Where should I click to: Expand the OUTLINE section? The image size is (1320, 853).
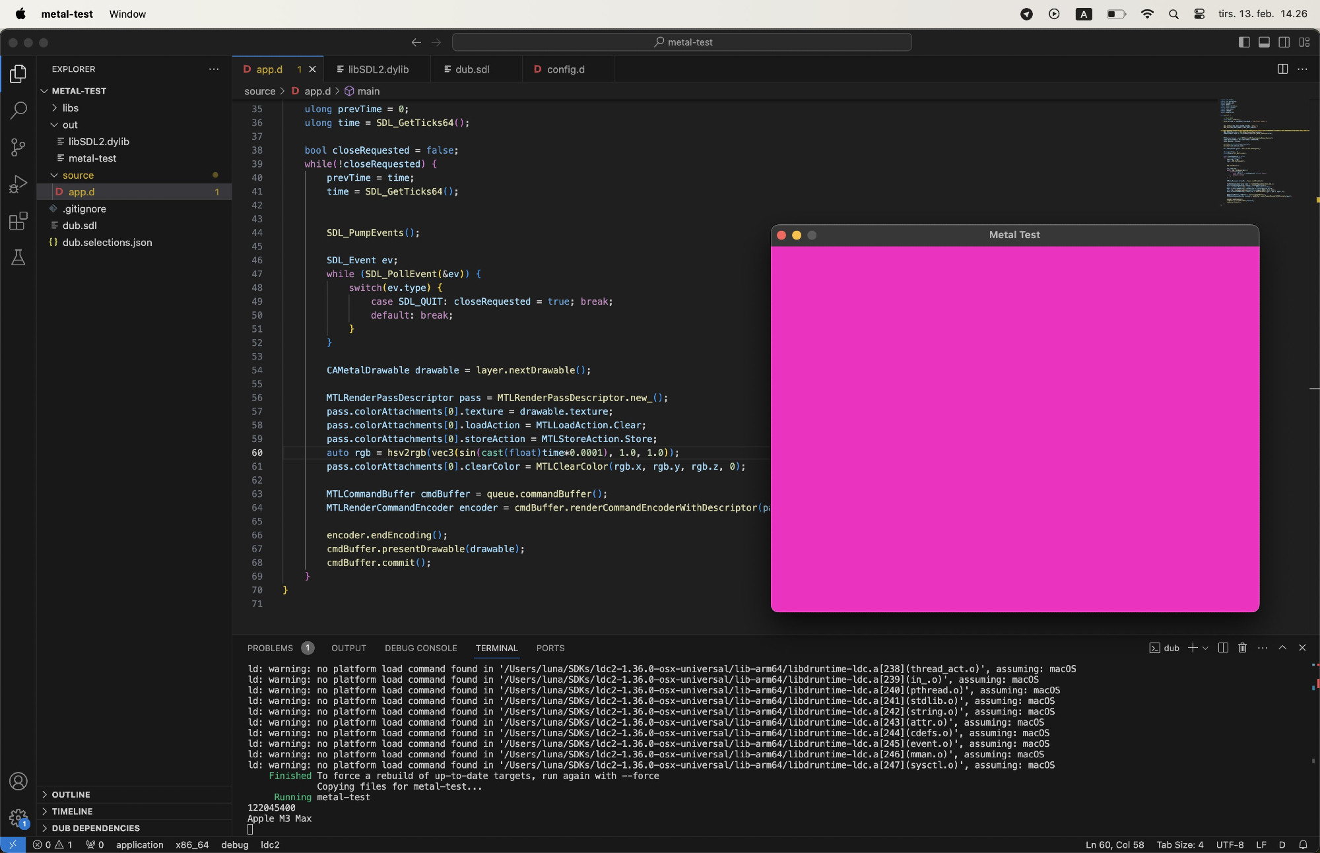pos(134,794)
